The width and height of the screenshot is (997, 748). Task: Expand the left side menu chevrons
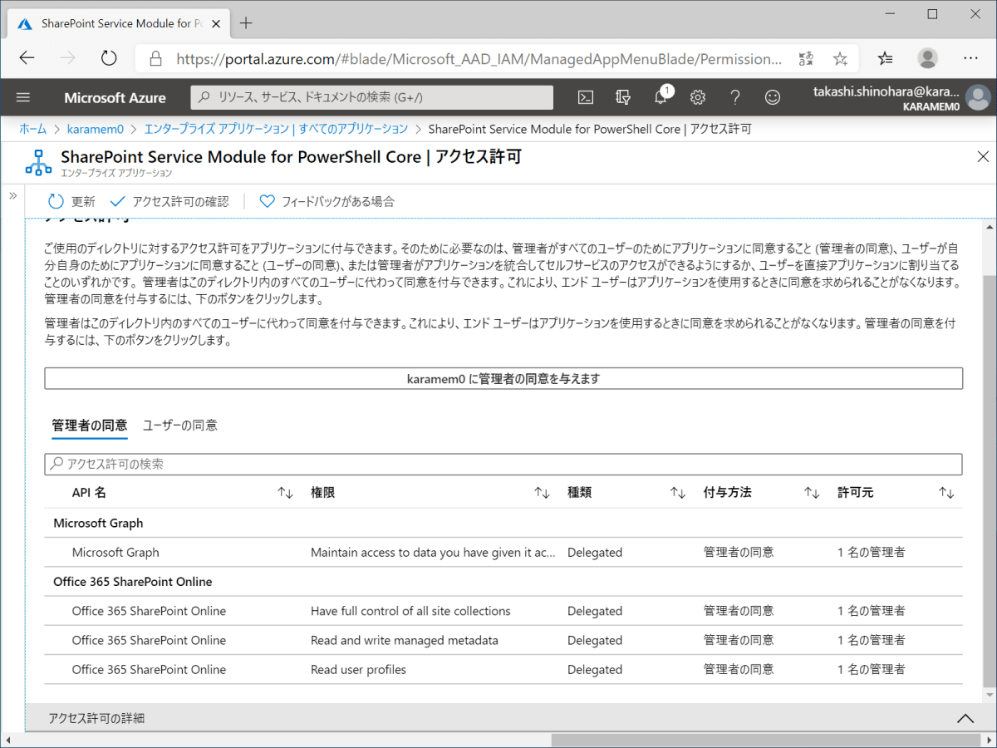click(x=13, y=195)
